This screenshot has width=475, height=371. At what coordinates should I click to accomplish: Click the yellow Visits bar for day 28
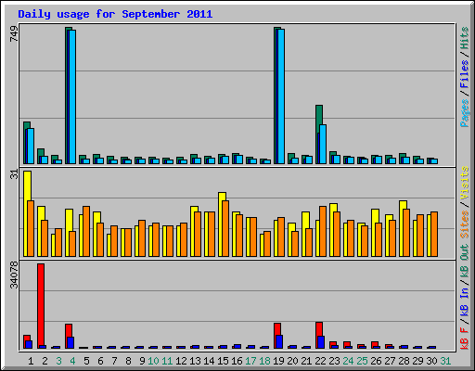(403, 205)
